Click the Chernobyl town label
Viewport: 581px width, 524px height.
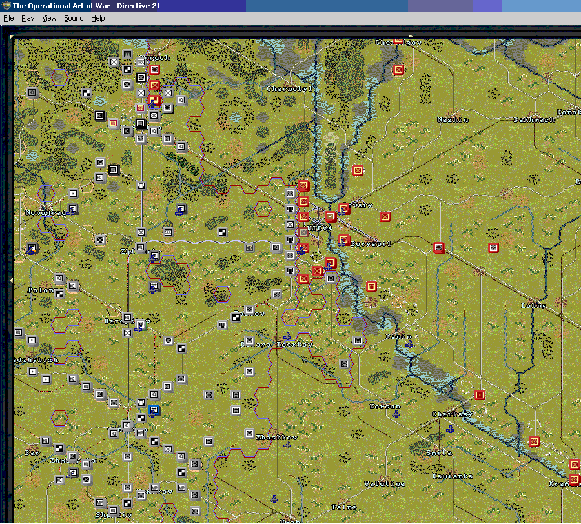click(289, 89)
